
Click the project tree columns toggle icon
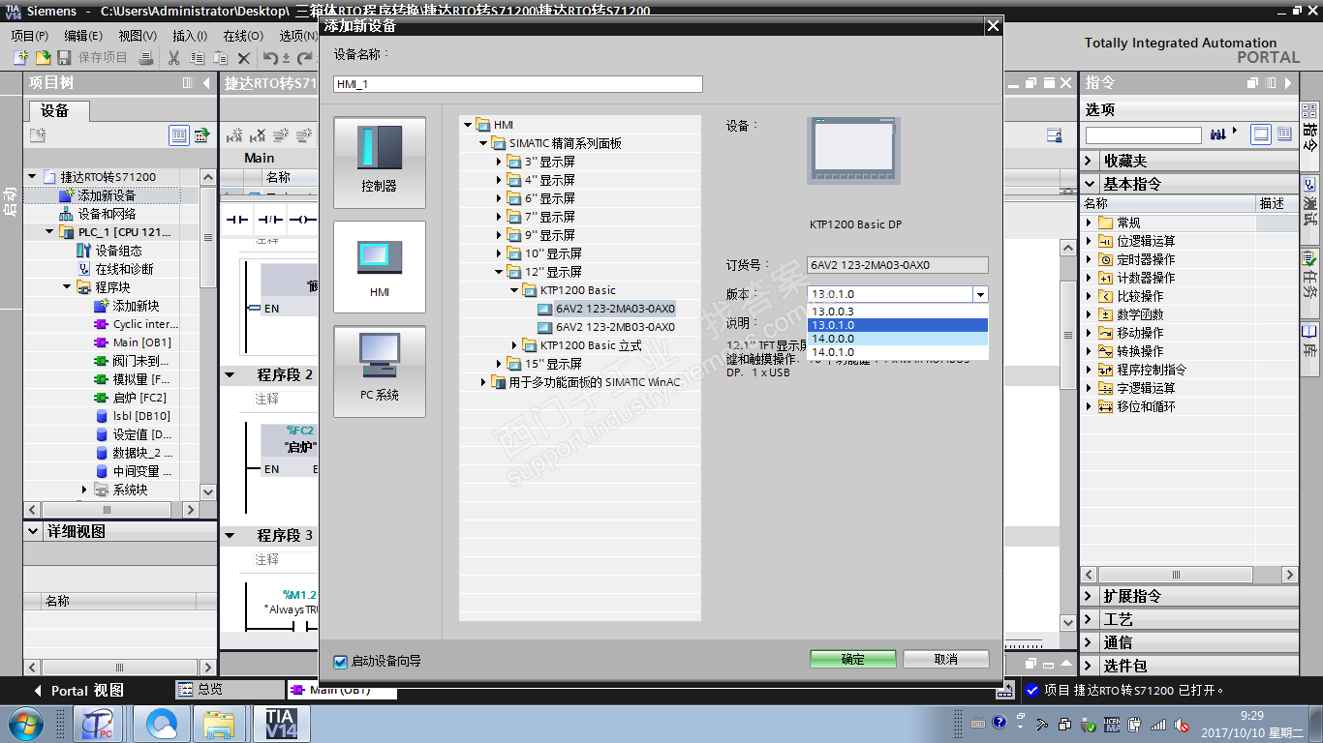click(188, 83)
